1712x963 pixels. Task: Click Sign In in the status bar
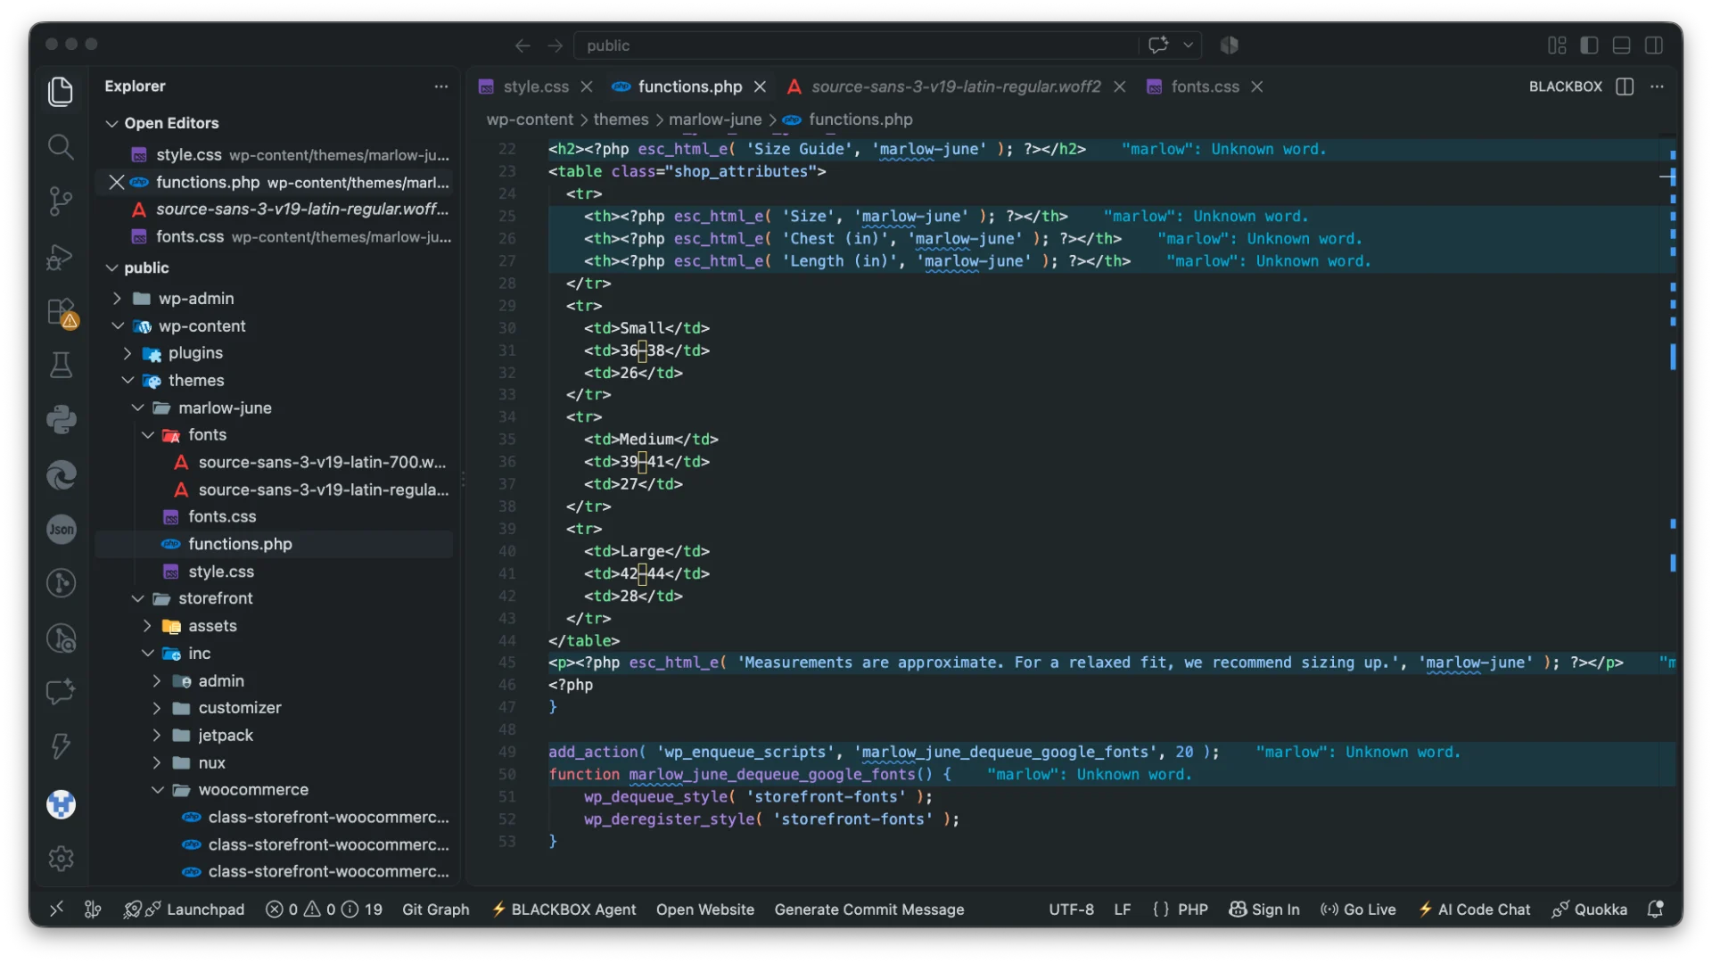1263,909
